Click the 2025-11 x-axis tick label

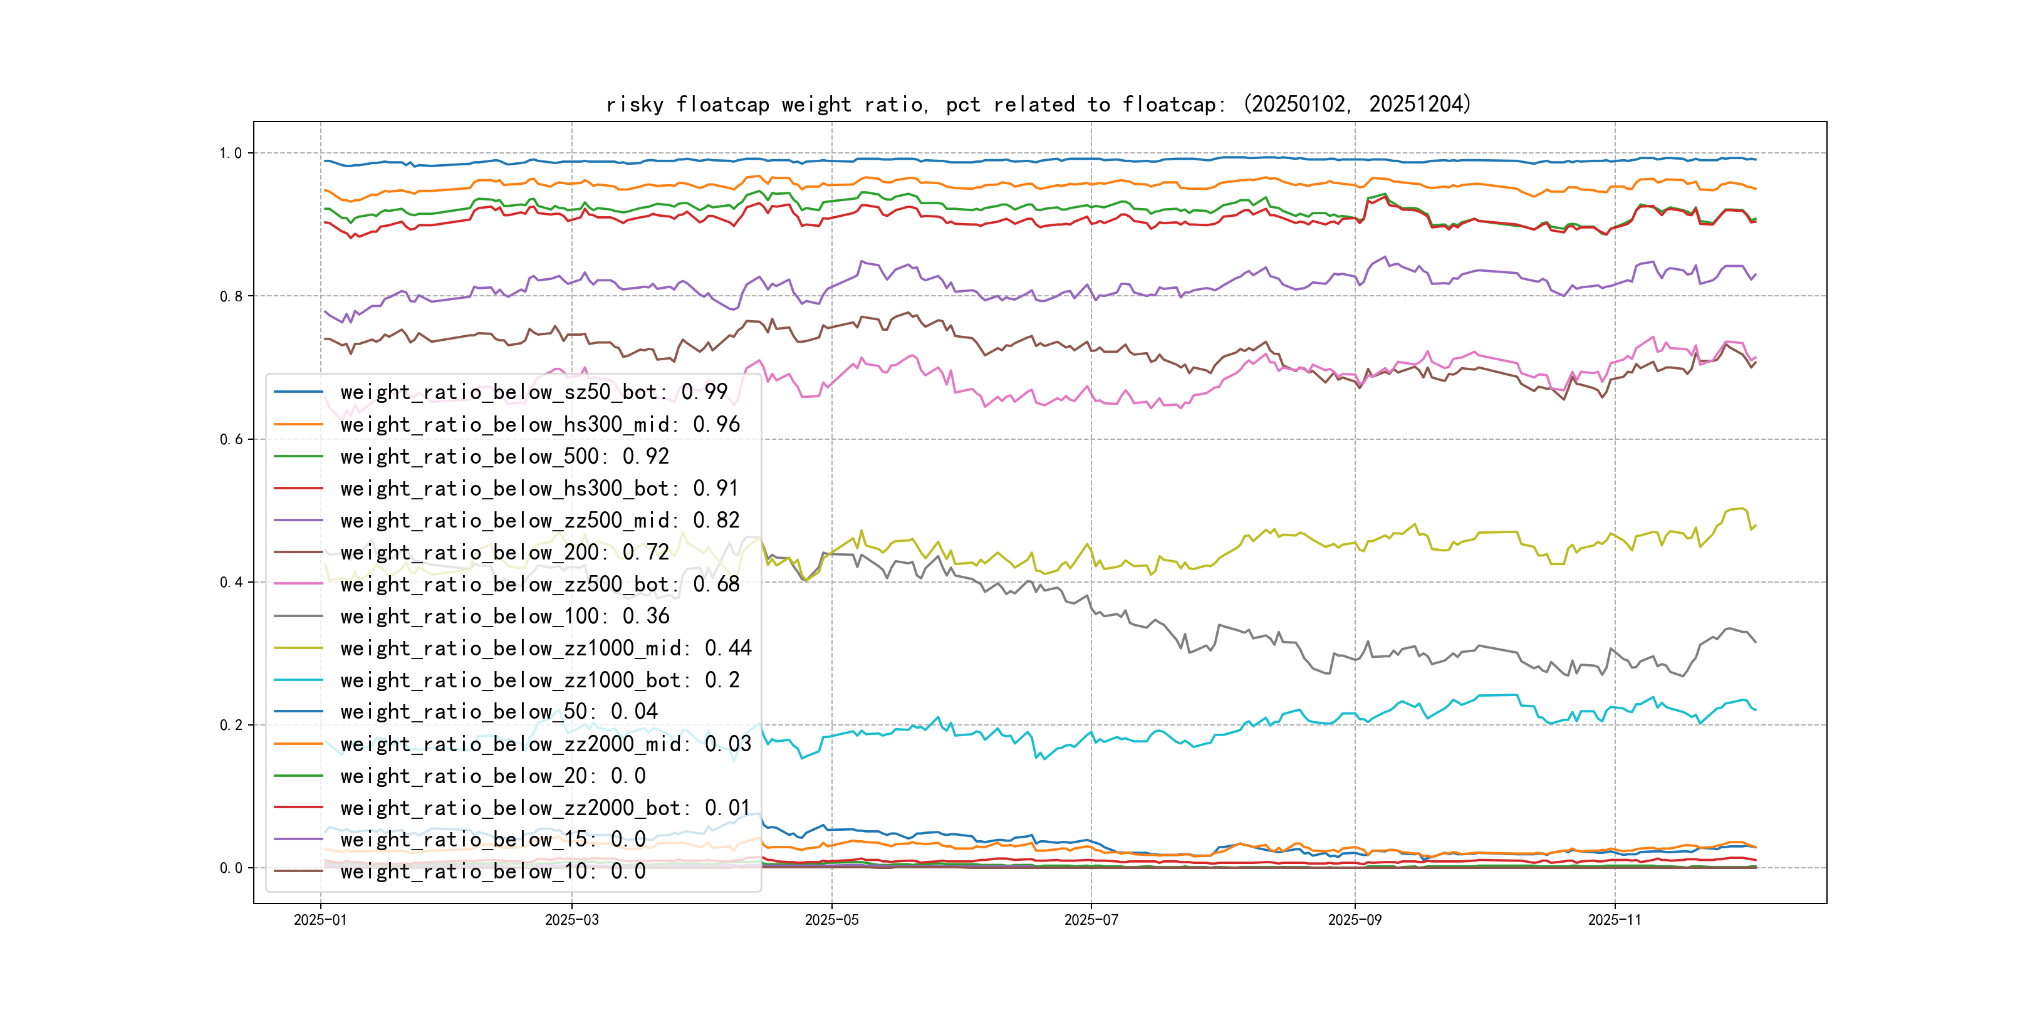pyautogui.click(x=1614, y=920)
